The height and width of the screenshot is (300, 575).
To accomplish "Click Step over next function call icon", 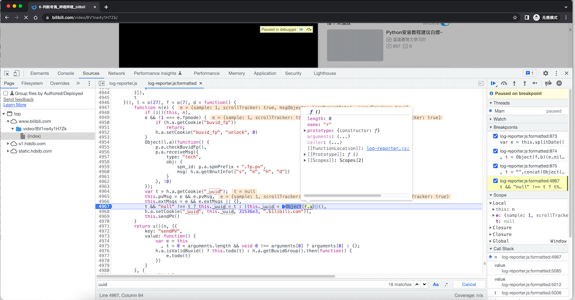I will 504,83.
